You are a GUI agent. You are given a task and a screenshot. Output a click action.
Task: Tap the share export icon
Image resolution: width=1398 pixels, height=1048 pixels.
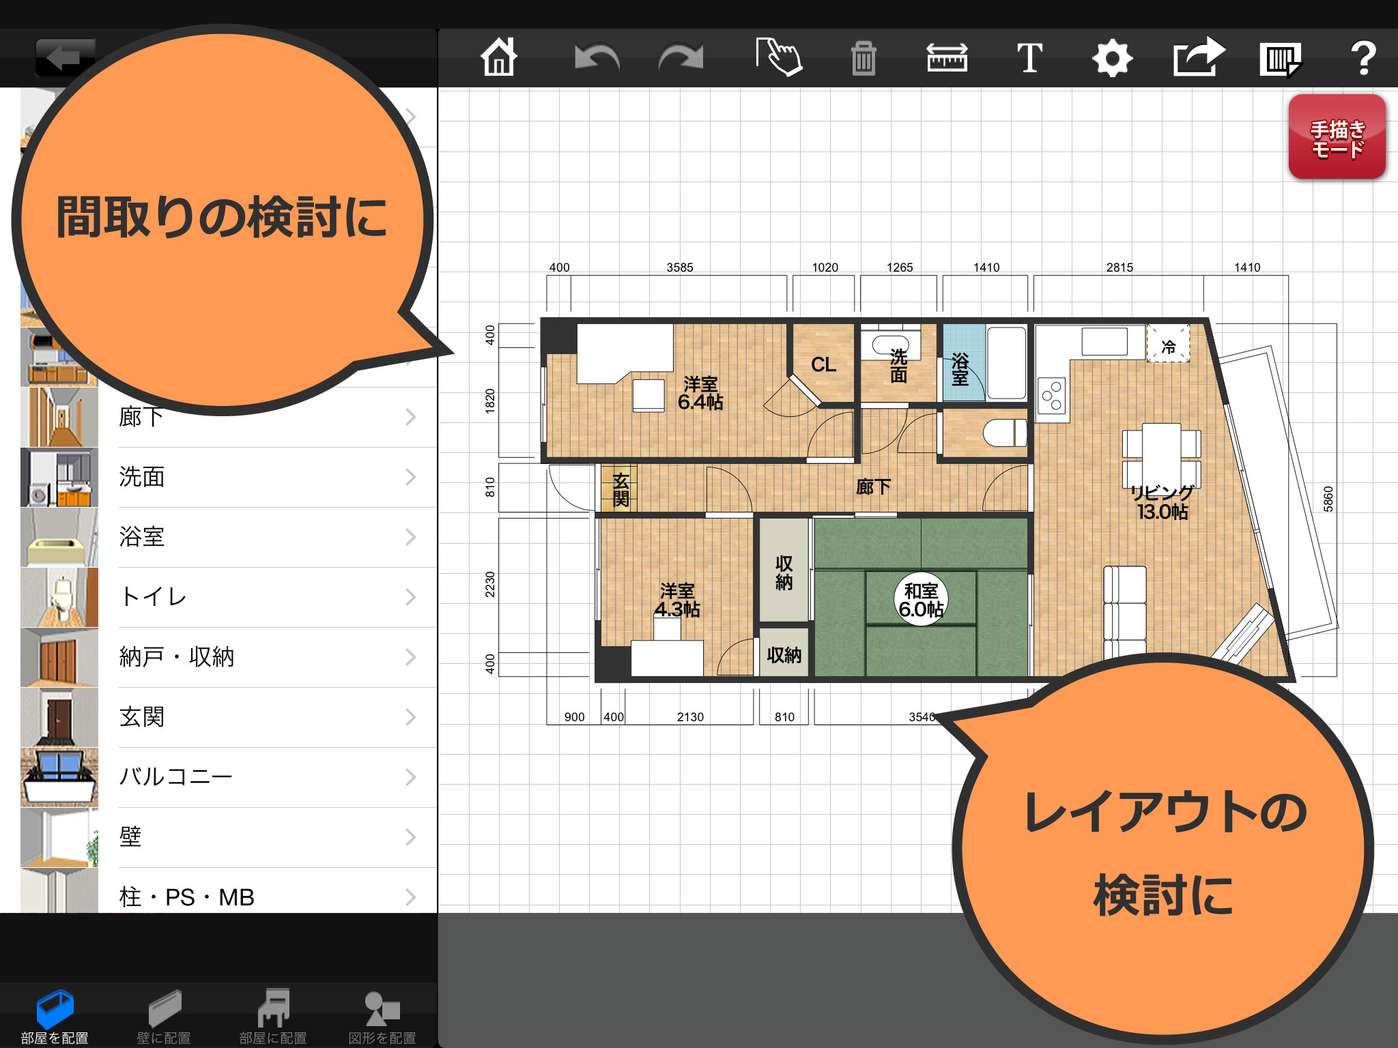pos(1198,57)
